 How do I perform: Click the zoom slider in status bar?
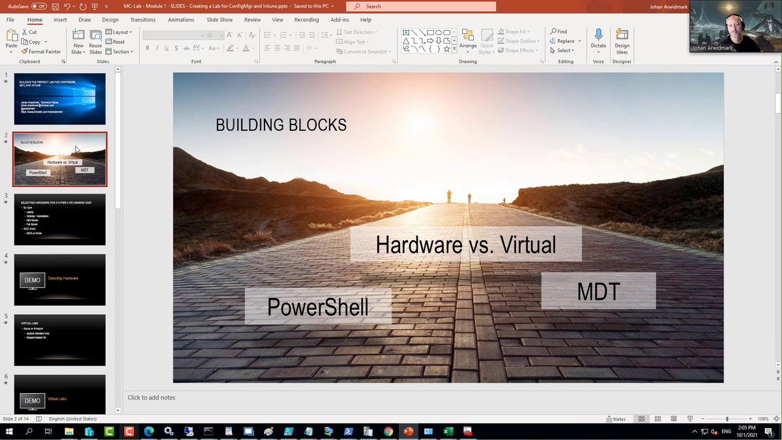(x=727, y=418)
